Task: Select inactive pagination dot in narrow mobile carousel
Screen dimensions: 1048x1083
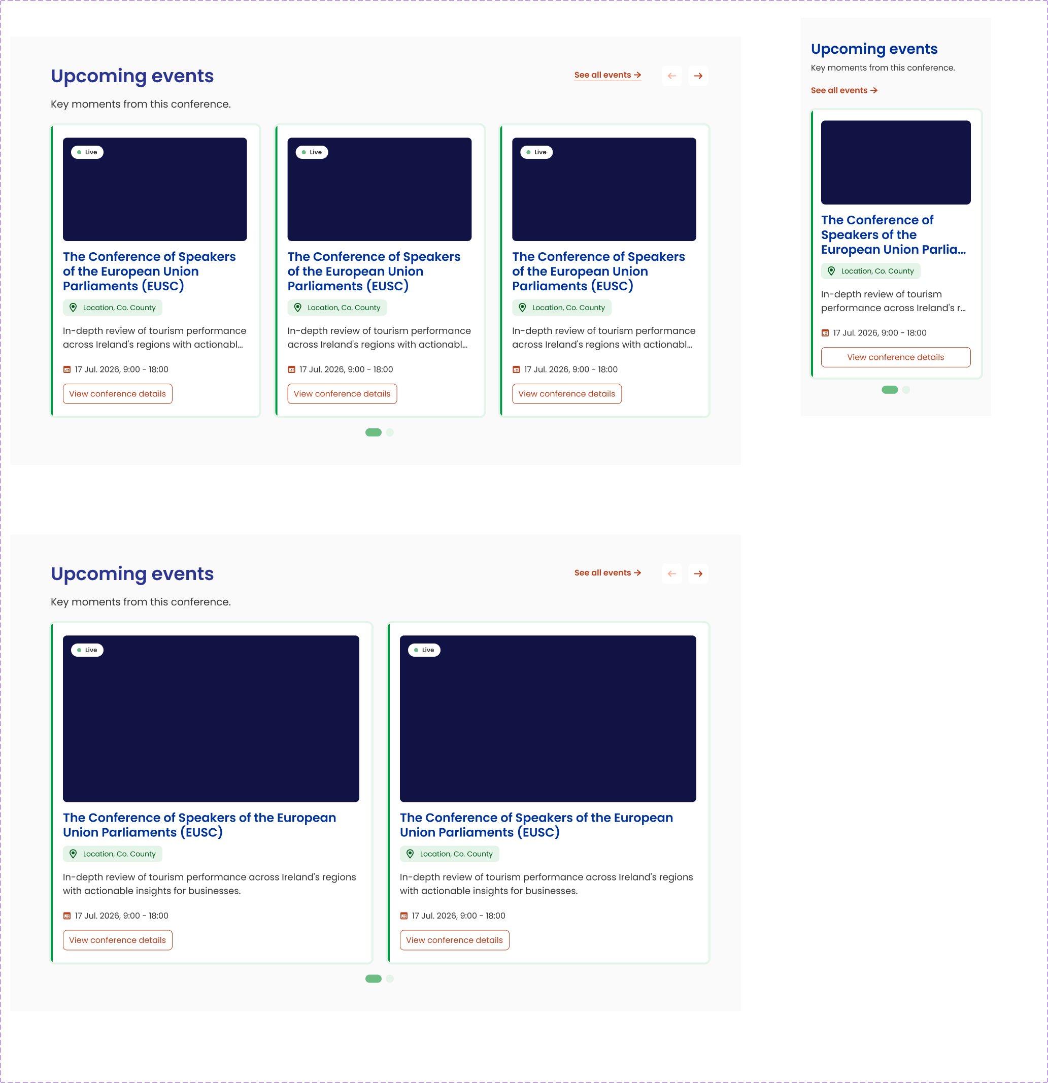Action: click(x=906, y=390)
